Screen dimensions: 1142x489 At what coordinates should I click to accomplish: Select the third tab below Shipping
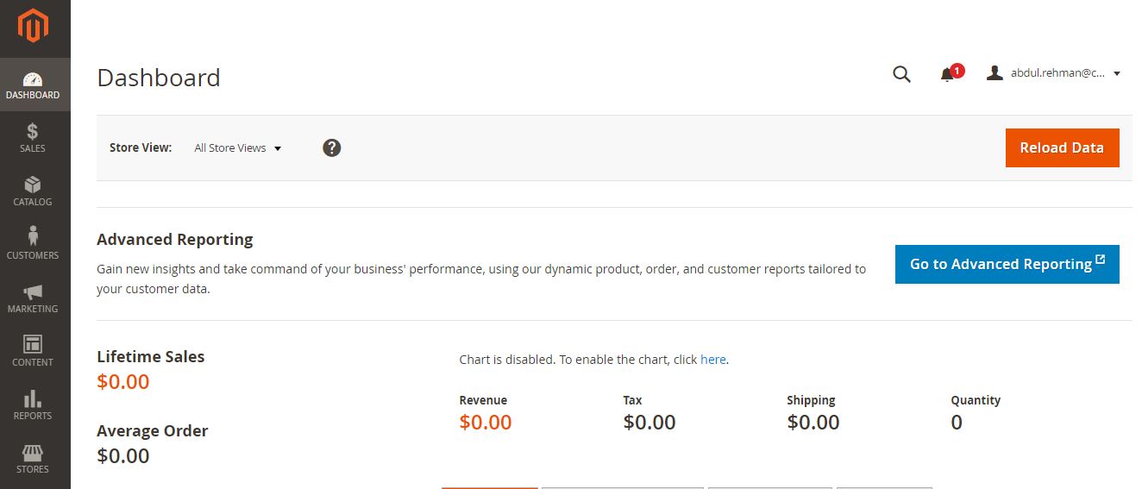point(769,487)
